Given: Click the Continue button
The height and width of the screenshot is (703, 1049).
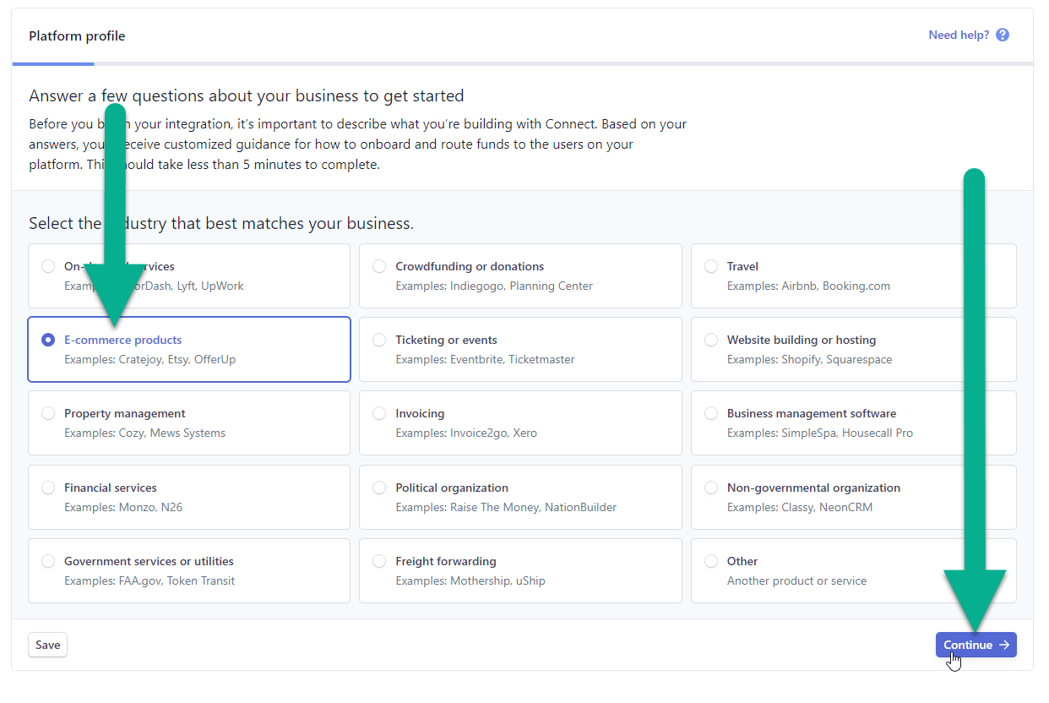Looking at the screenshot, I should click(x=976, y=645).
